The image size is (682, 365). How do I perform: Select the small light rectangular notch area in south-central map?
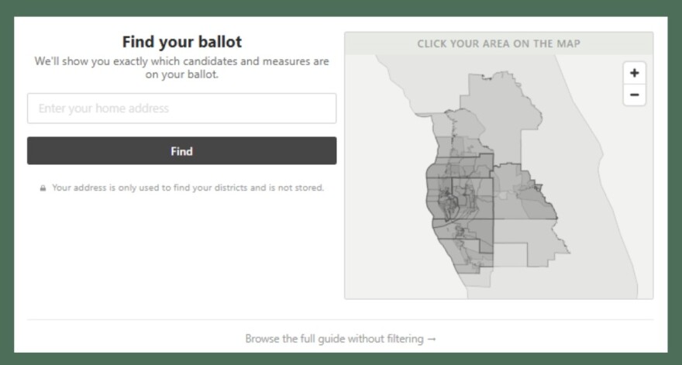coord(510,254)
